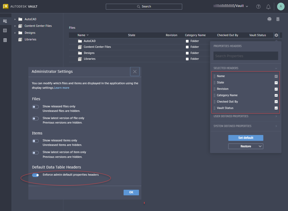Click the details panel icon beside print
288x211 pixels.
point(278,19)
